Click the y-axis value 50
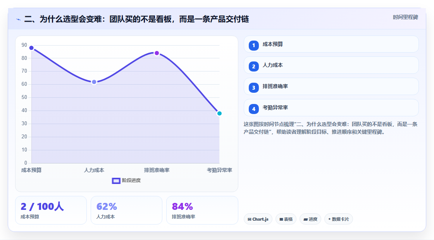Viewport: 434px width, 240px height. pyautogui.click(x=24, y=97)
